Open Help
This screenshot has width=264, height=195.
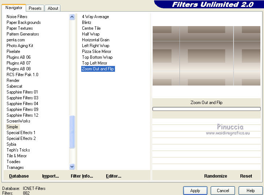[251, 191]
